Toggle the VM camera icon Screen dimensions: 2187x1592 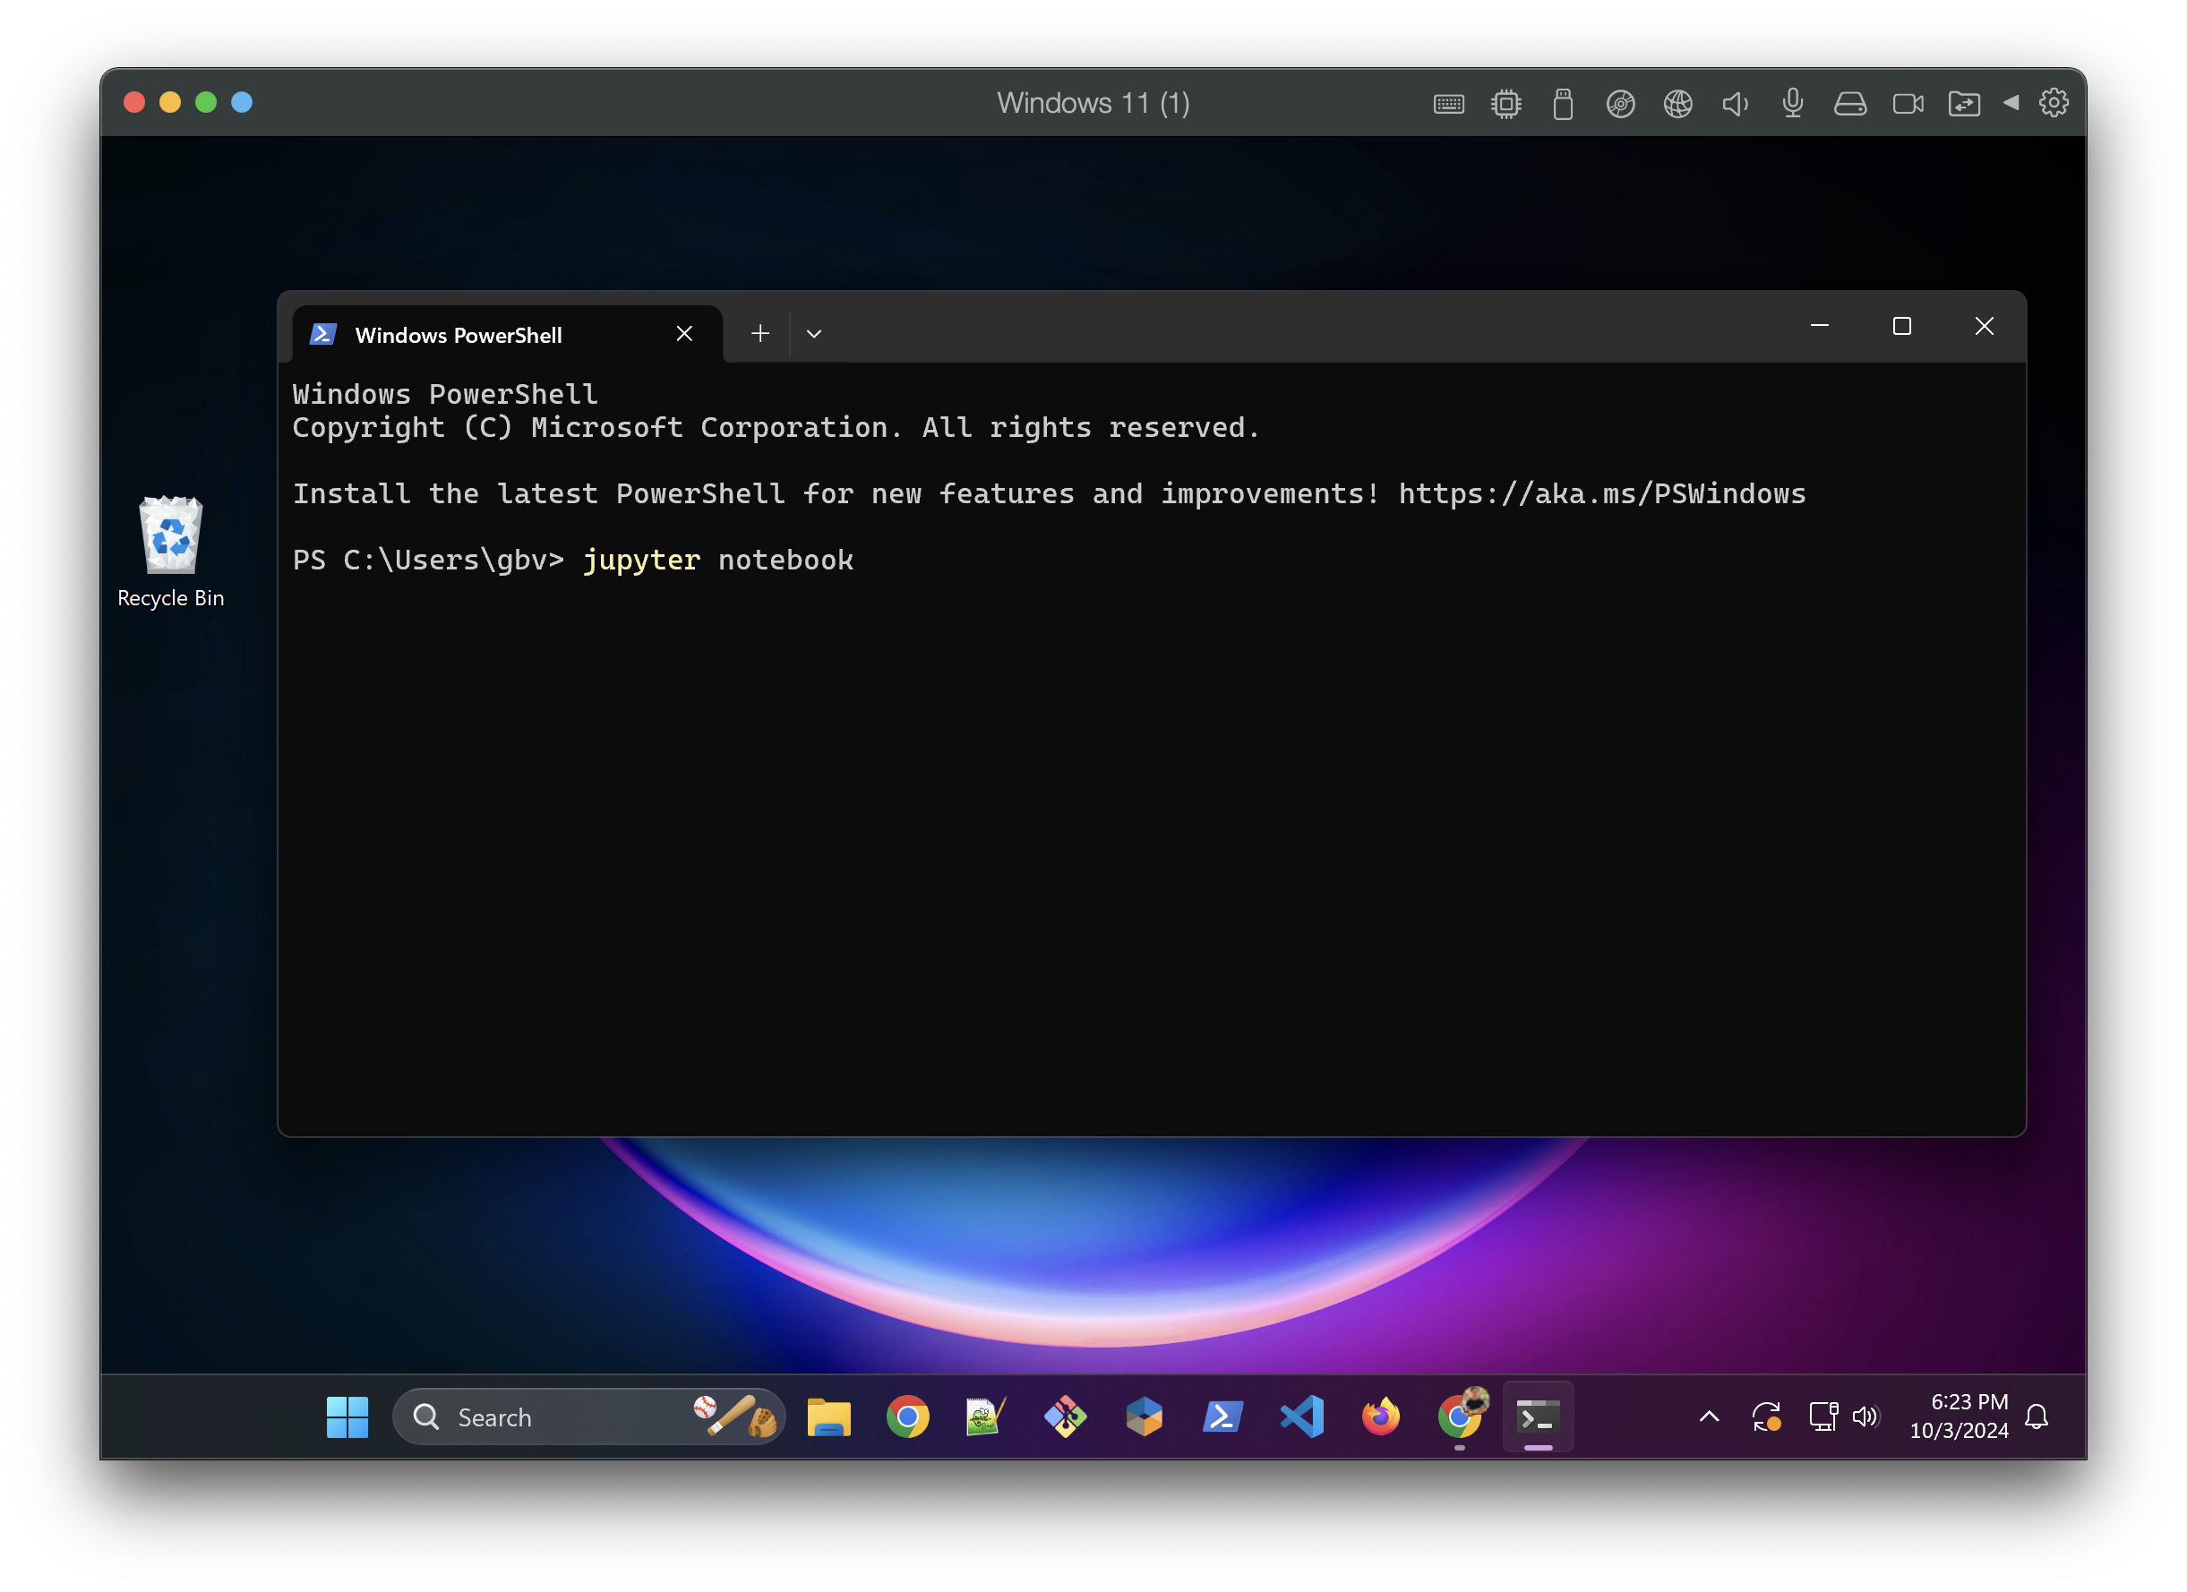[1908, 104]
